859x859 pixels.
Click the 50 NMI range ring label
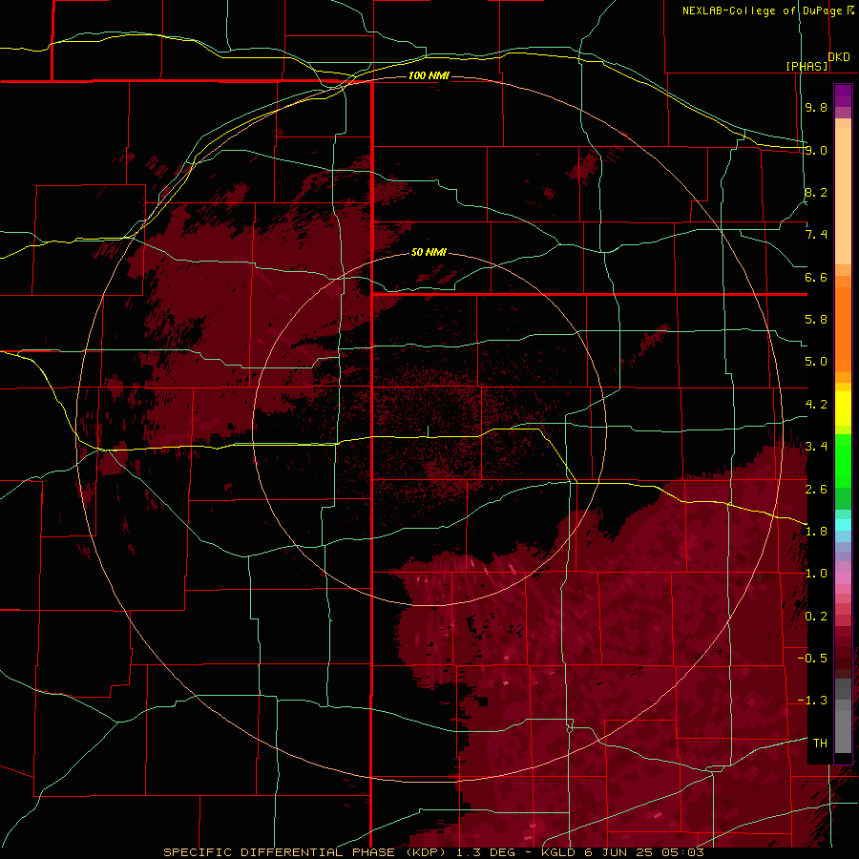coord(429,252)
